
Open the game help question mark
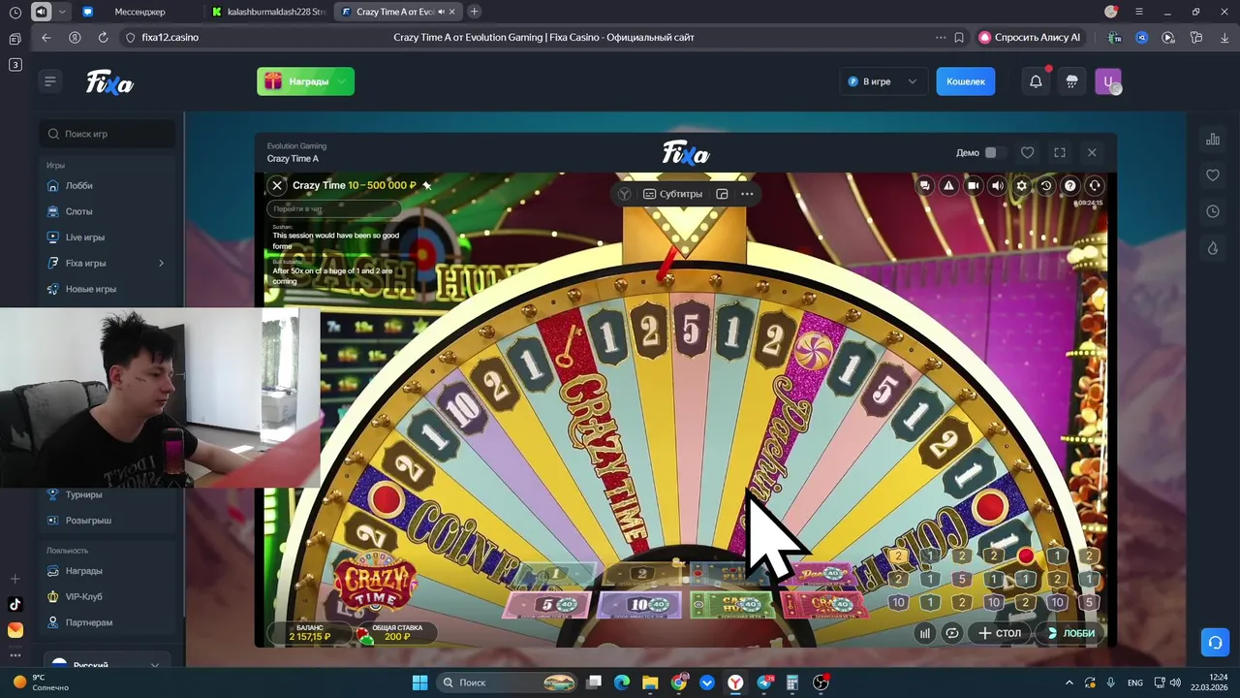1070,185
